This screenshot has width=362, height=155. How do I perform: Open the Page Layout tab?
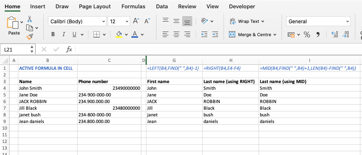click(x=95, y=6)
